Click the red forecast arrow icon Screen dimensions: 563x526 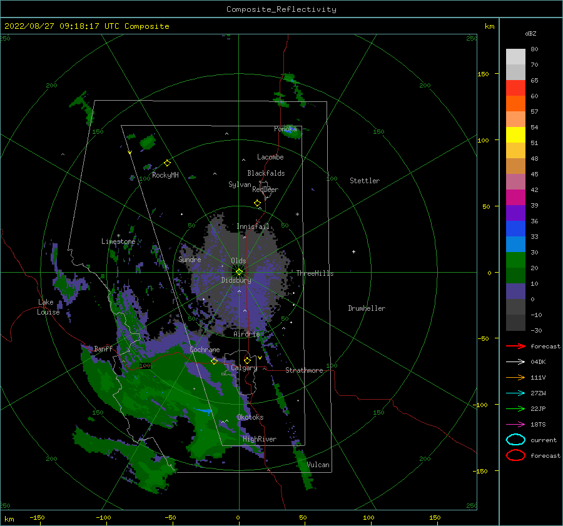tap(515, 346)
